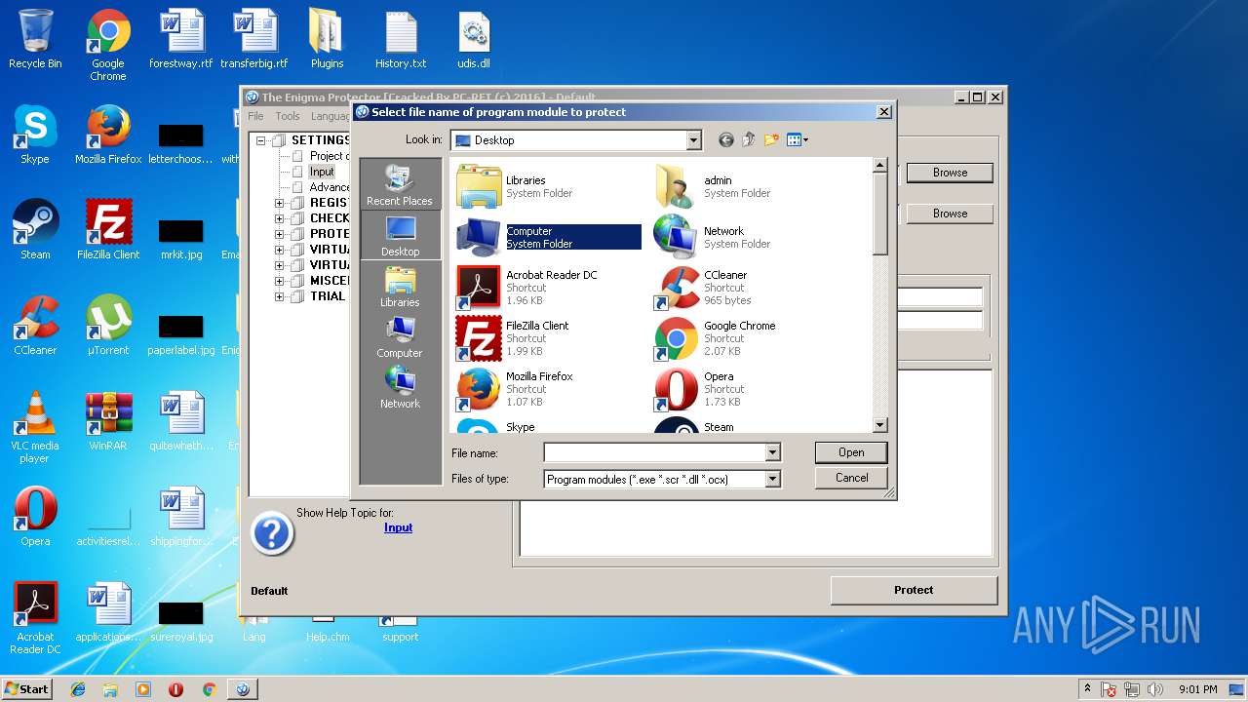1248x702 pixels.
Task: Collapse the SETTINGS tree node
Action: [262, 140]
